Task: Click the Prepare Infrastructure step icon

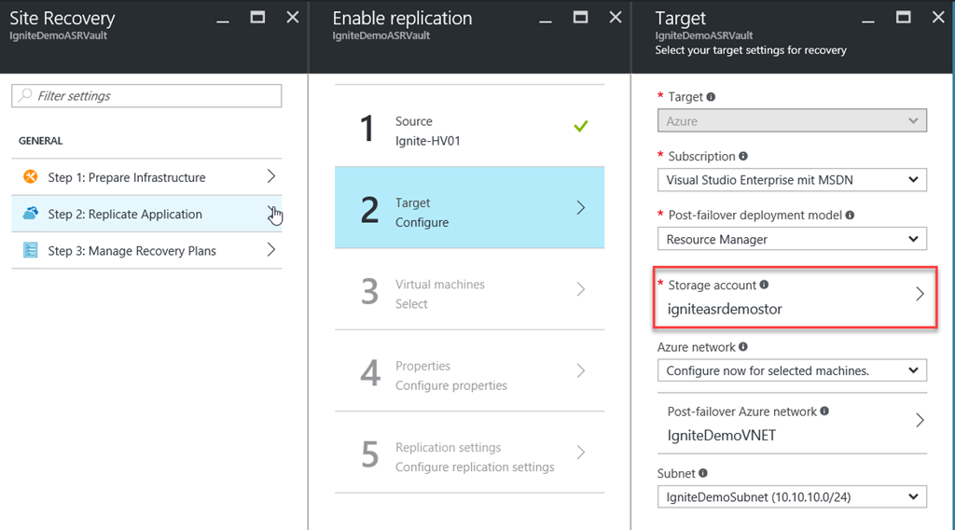Action: (31, 177)
